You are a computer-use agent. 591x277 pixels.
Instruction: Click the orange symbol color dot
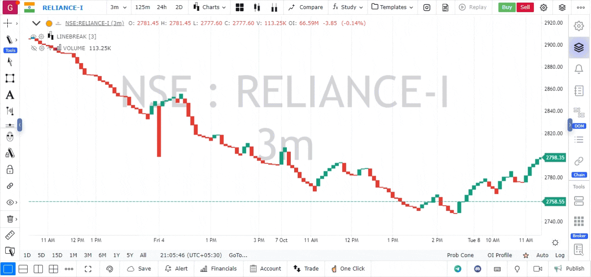pyautogui.click(x=49, y=23)
